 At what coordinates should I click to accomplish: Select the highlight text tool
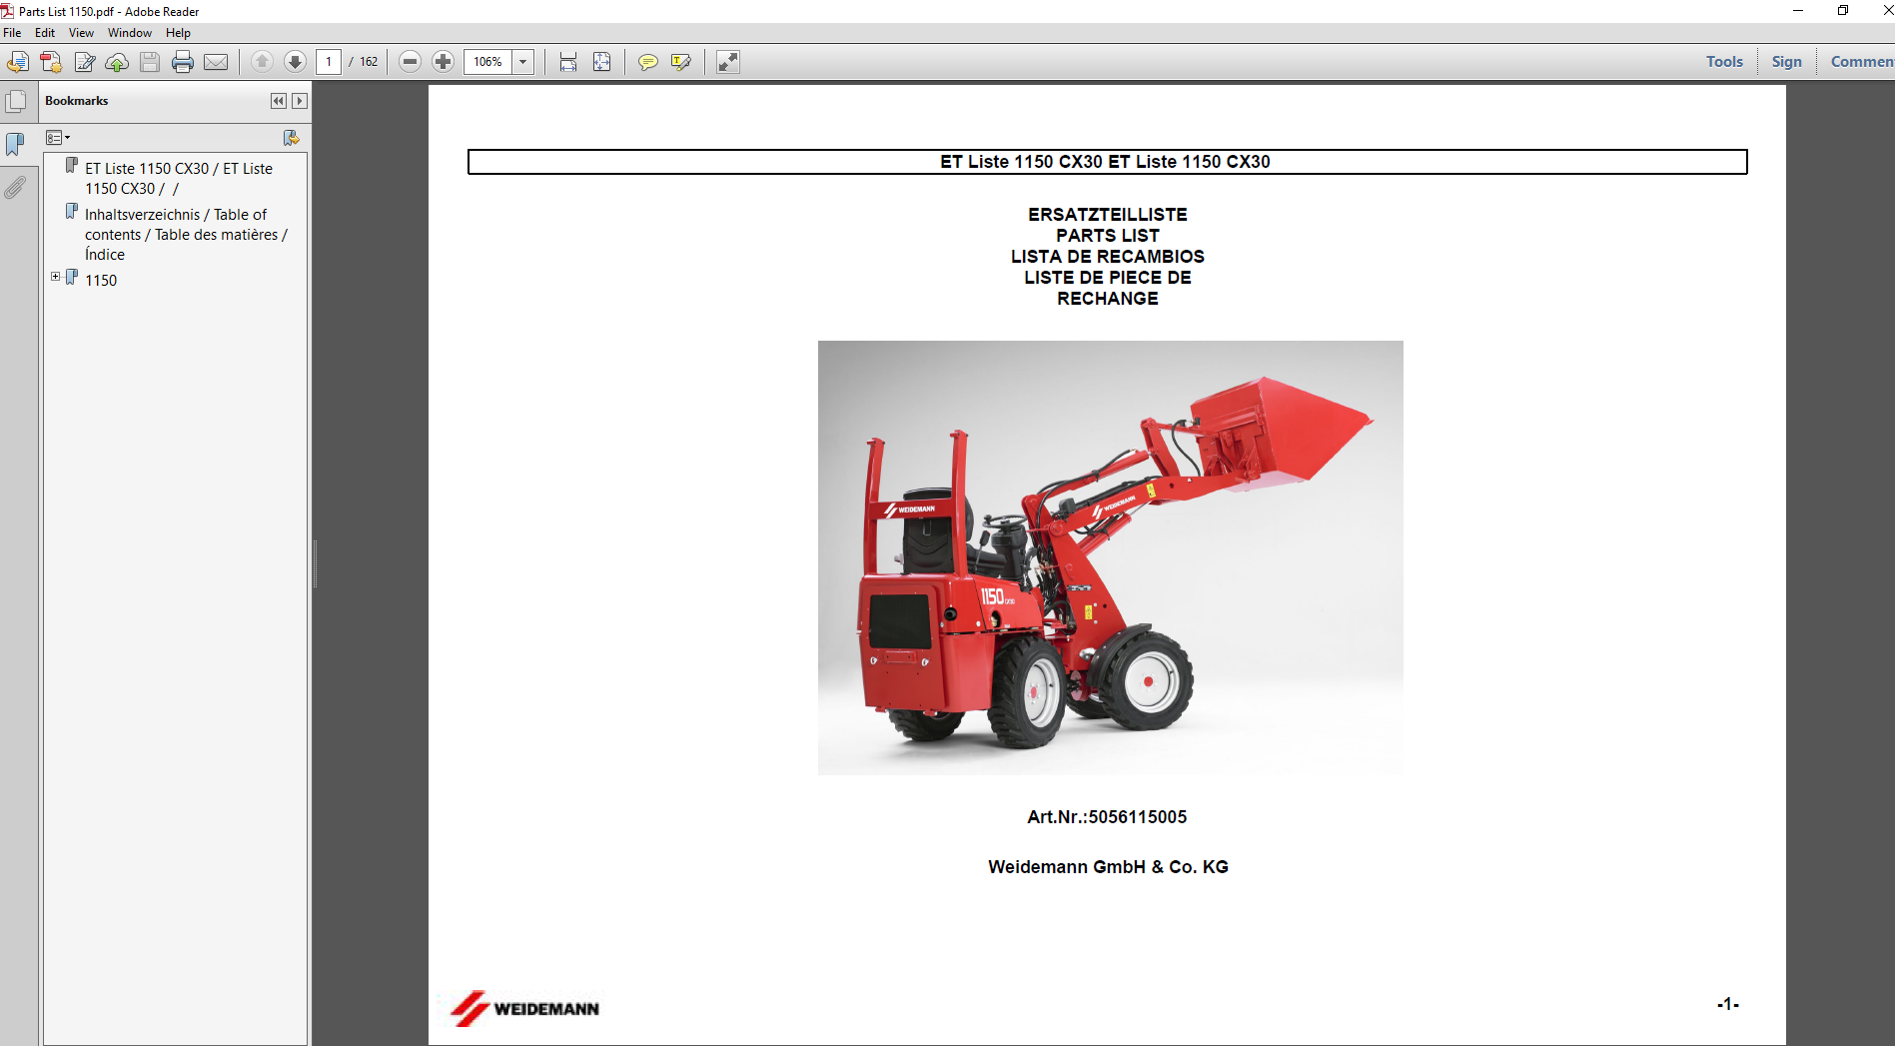coord(681,62)
